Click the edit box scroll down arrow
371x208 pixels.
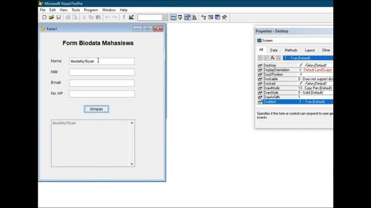coord(132,164)
